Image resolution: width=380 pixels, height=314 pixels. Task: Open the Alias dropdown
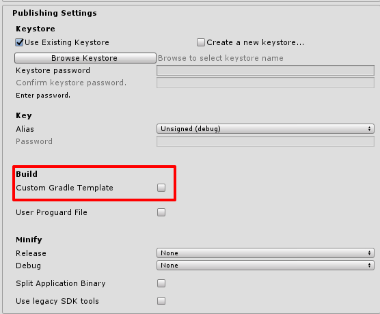[265, 129]
